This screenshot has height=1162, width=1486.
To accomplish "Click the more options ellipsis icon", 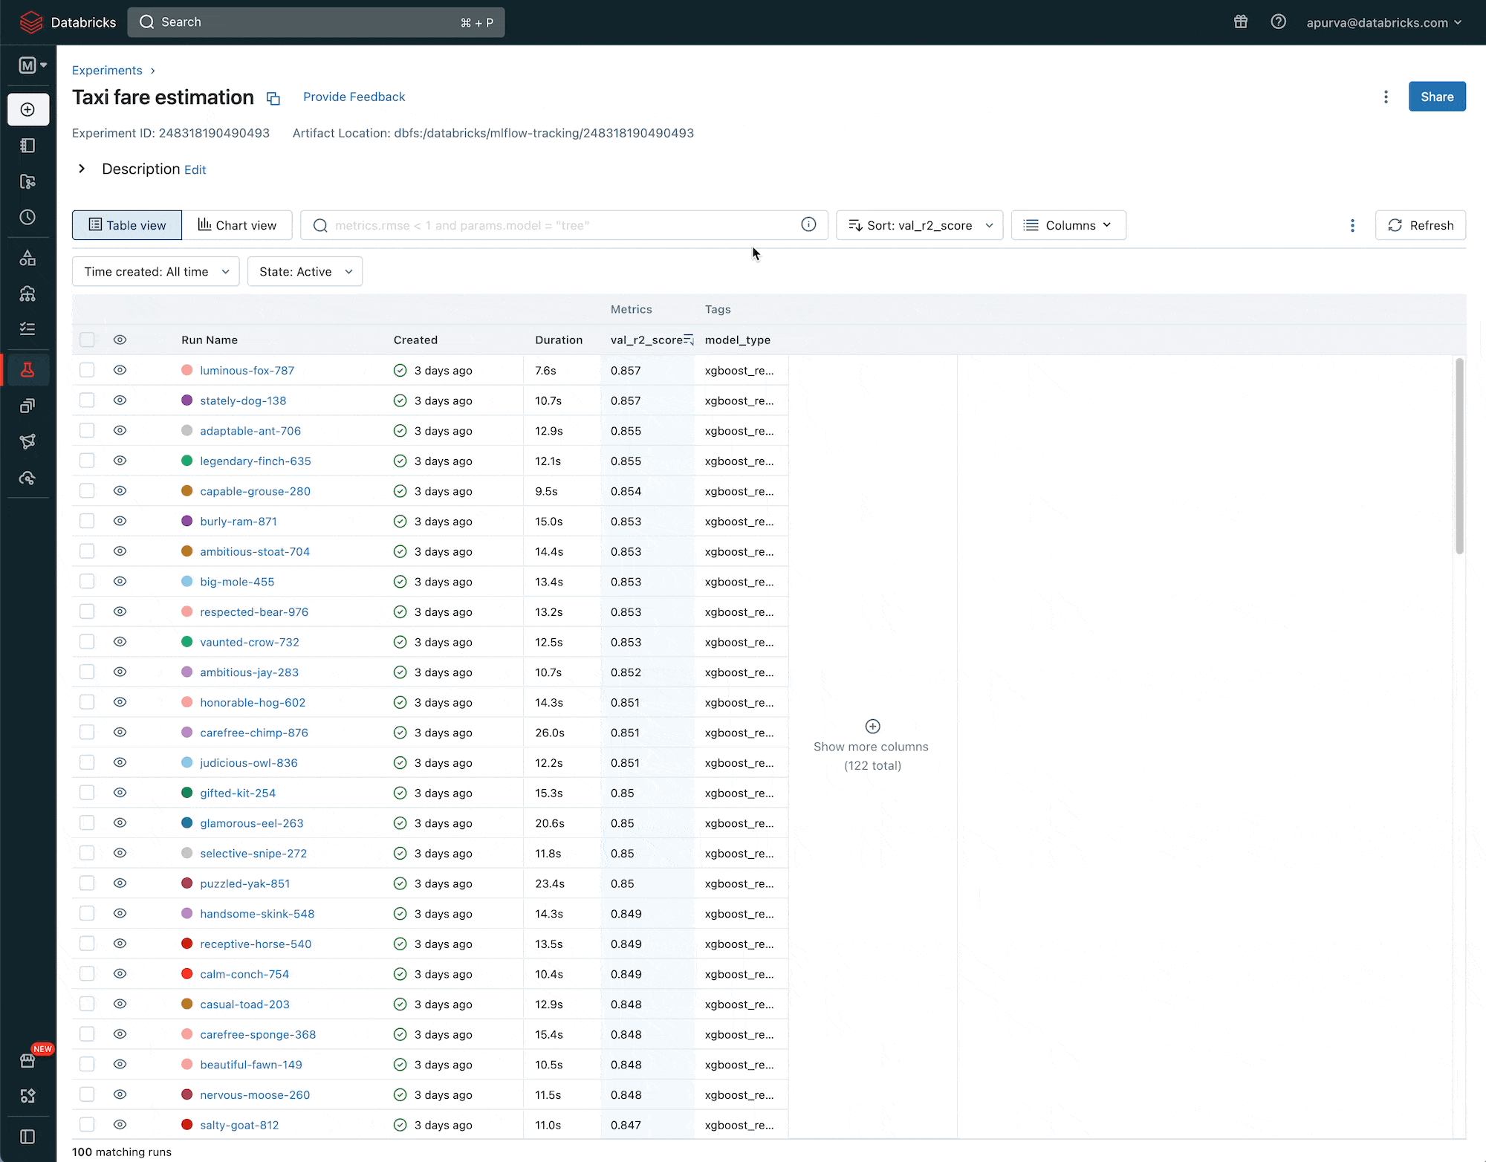I will [1386, 97].
